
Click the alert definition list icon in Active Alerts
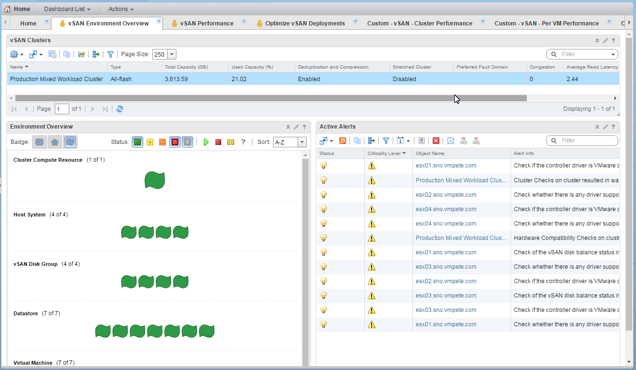pyautogui.click(x=422, y=141)
